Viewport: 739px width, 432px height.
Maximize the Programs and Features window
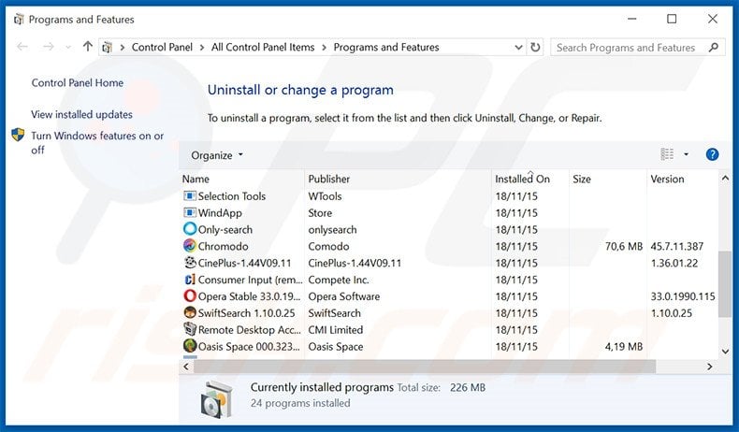[672, 19]
